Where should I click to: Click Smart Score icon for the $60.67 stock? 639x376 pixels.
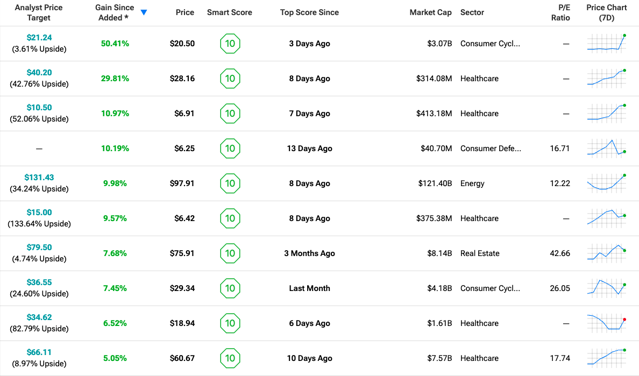pos(230,358)
